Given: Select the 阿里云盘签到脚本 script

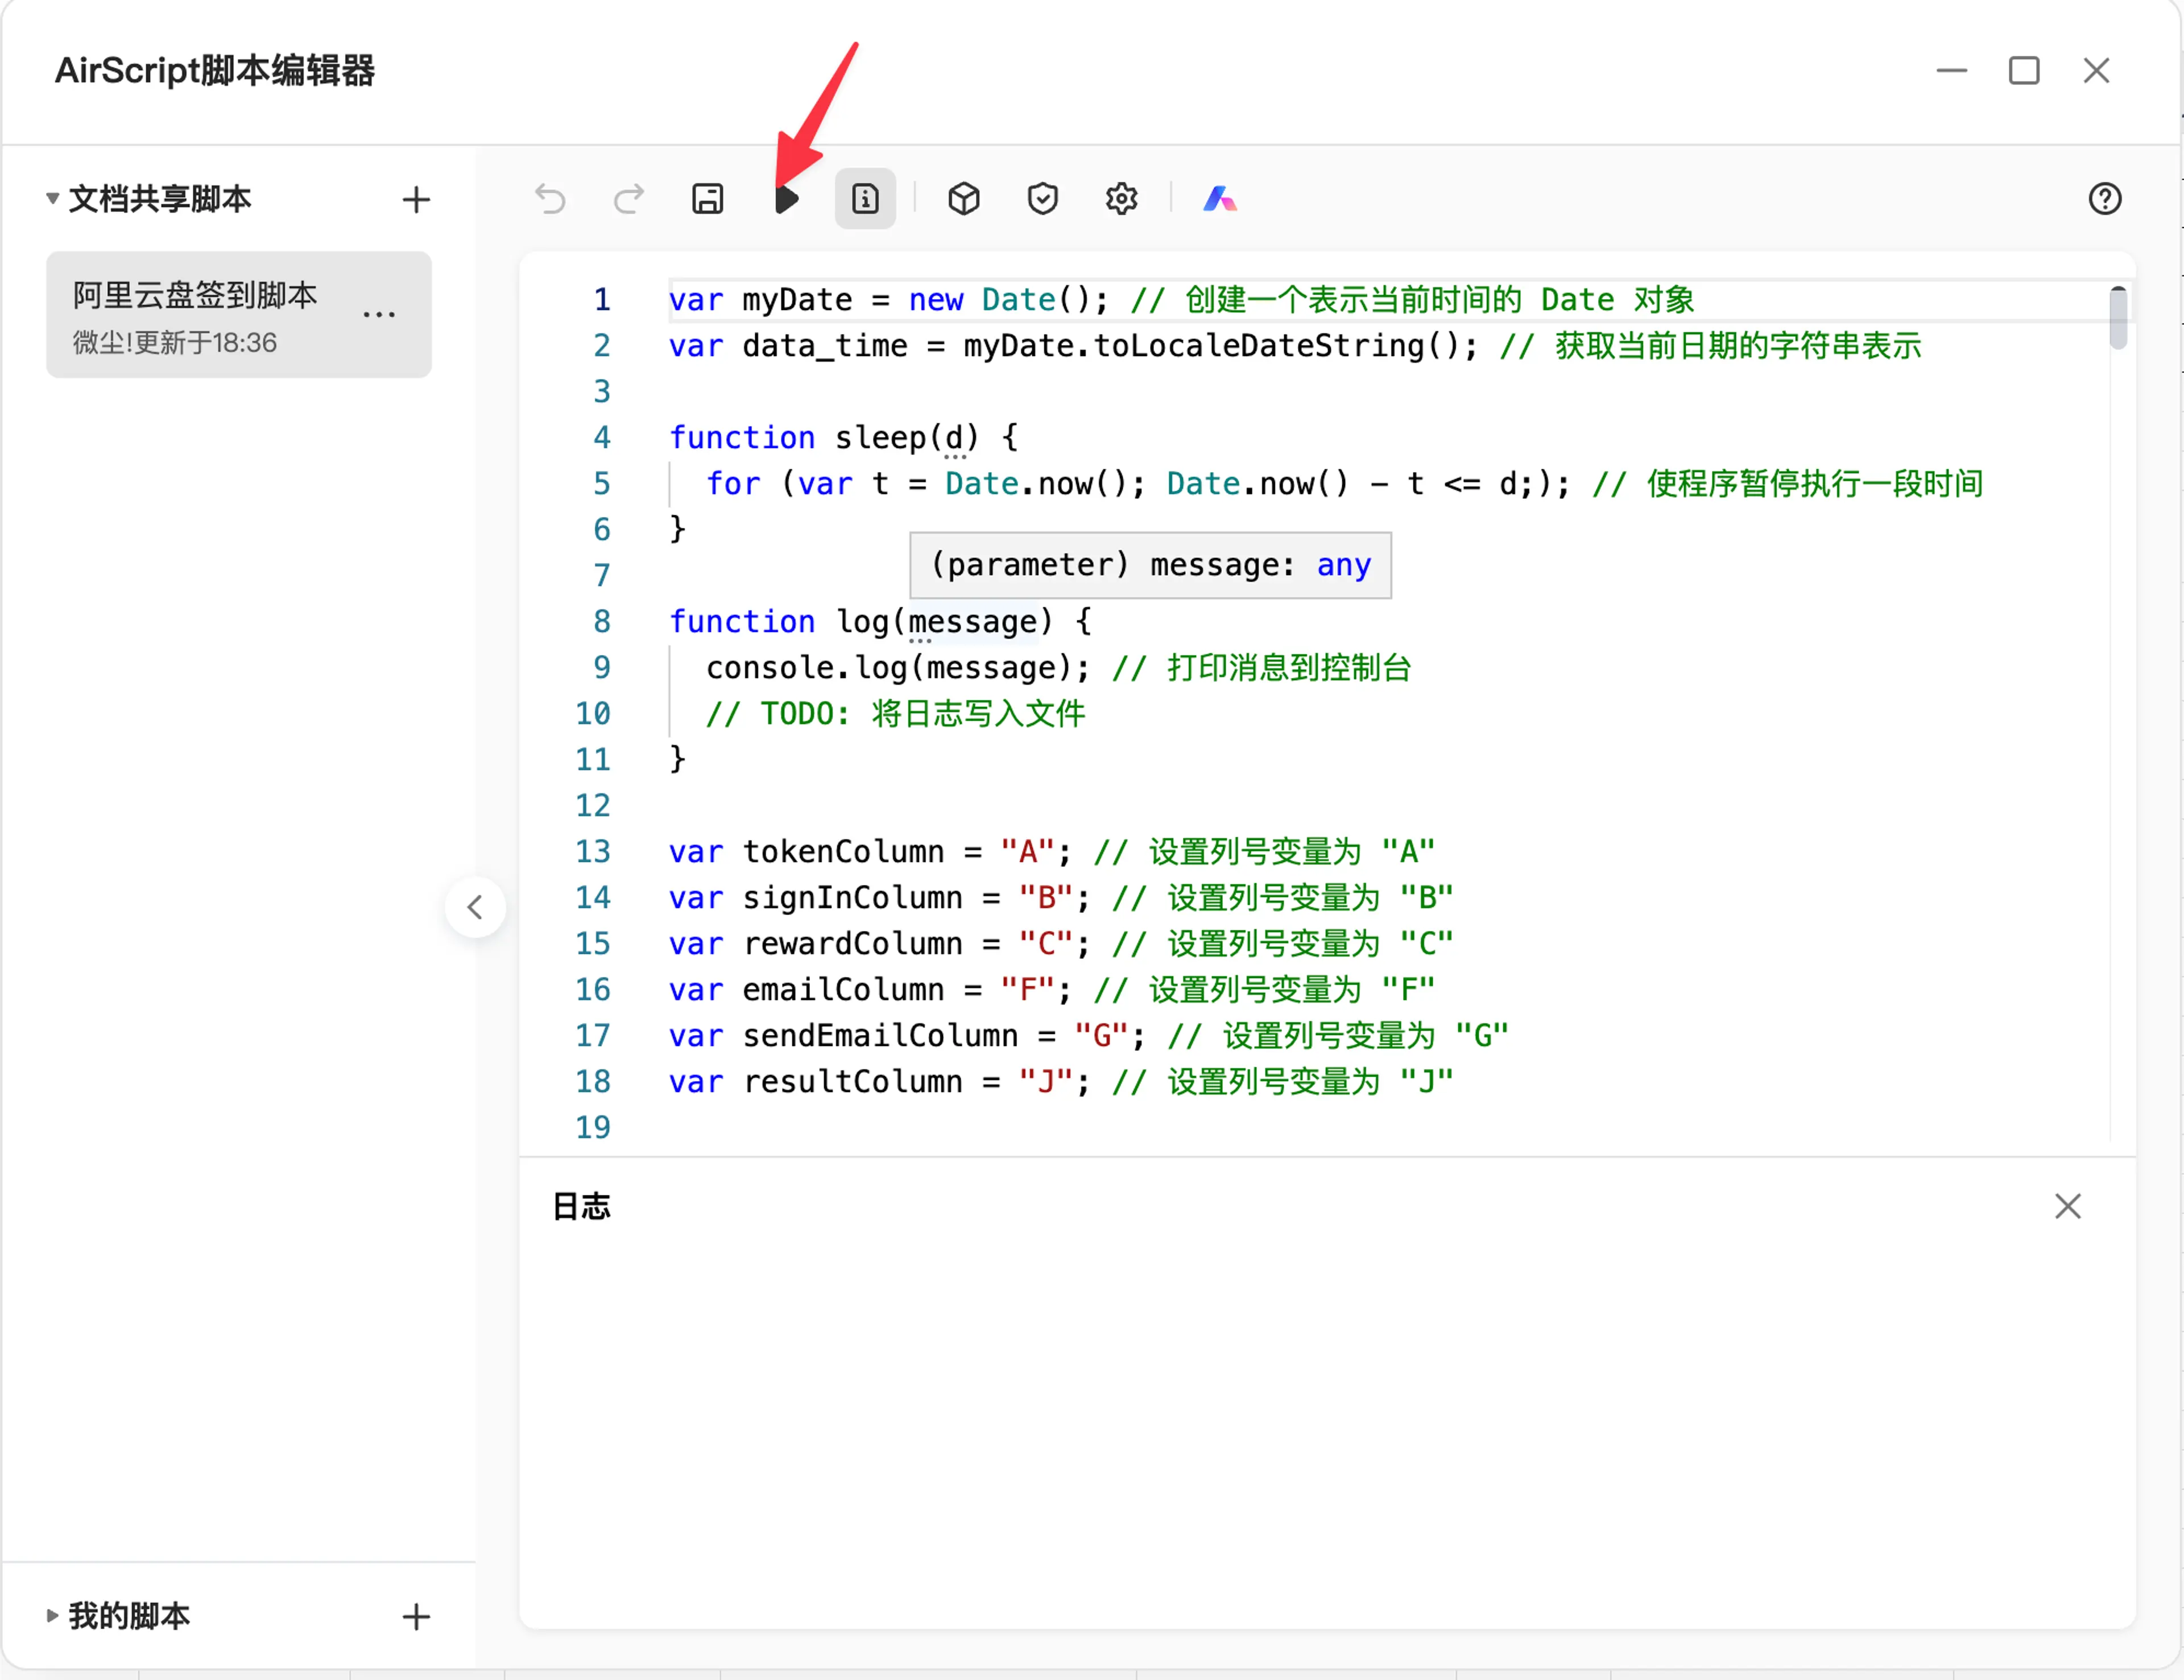Looking at the screenshot, I should tap(239, 315).
